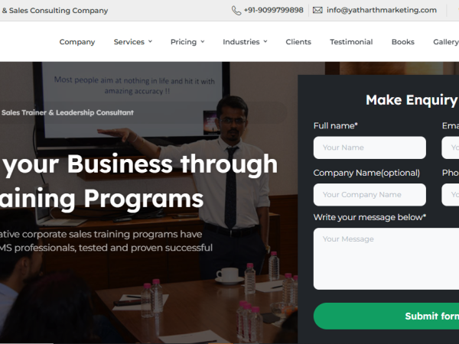Click the Submit form button
The width and height of the screenshot is (459, 344).
(x=386, y=316)
